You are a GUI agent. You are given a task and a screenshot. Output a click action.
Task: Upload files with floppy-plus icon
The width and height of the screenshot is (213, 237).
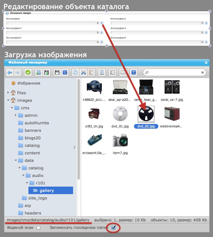pos(47,72)
